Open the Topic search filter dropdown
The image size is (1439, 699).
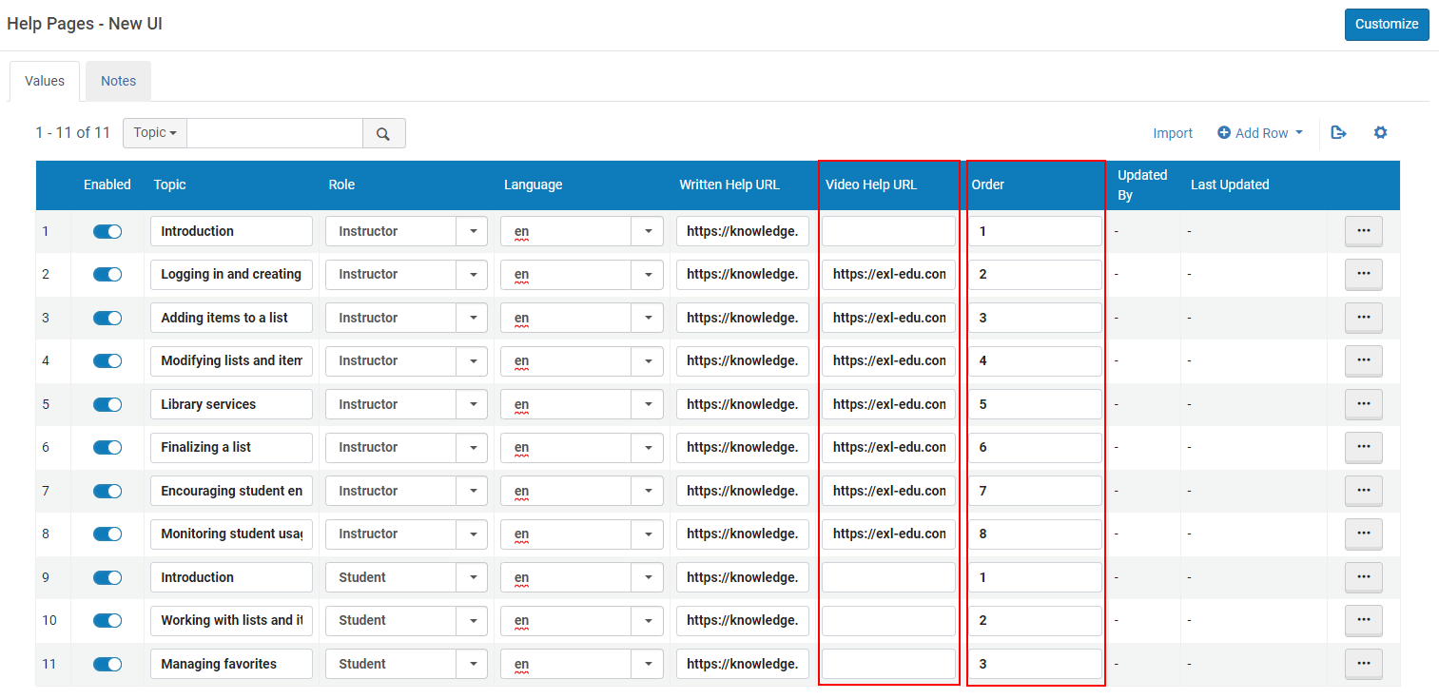[155, 133]
